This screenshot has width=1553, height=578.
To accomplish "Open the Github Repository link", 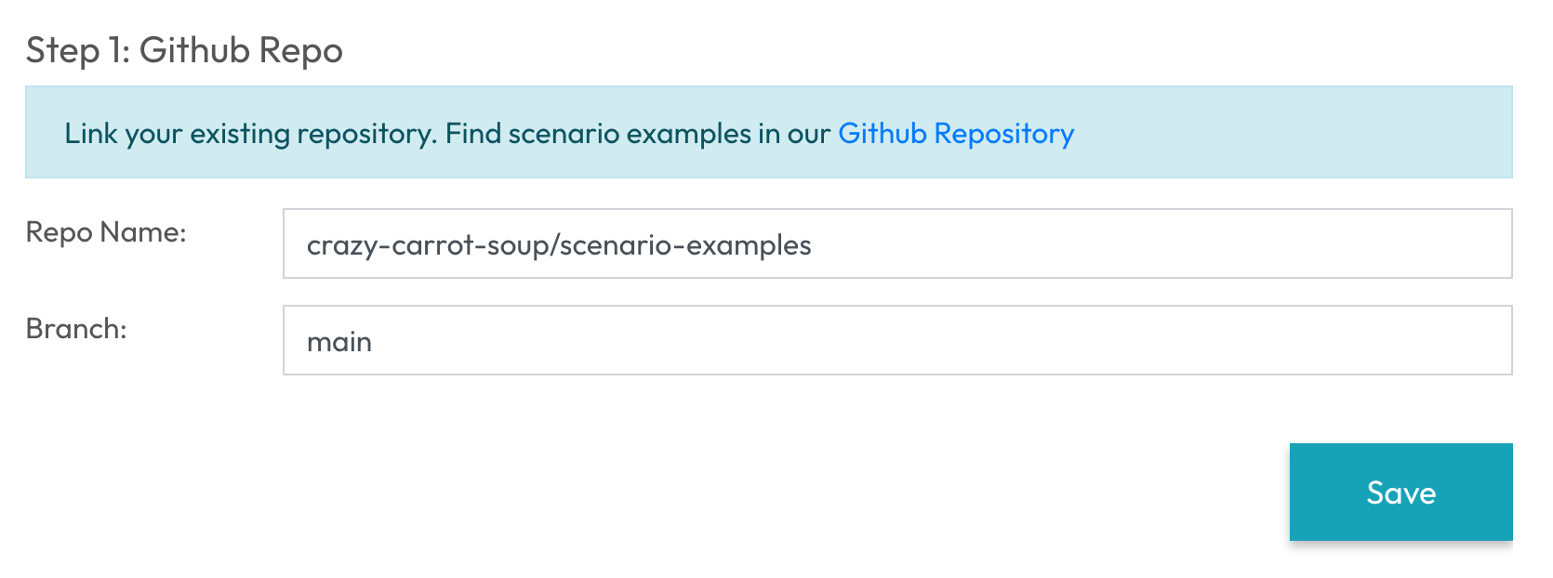I will [955, 134].
